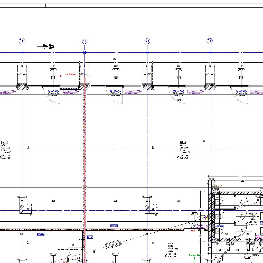Click the TOP 11 room label
This screenshot has width=263, height=263.
[4, 142]
